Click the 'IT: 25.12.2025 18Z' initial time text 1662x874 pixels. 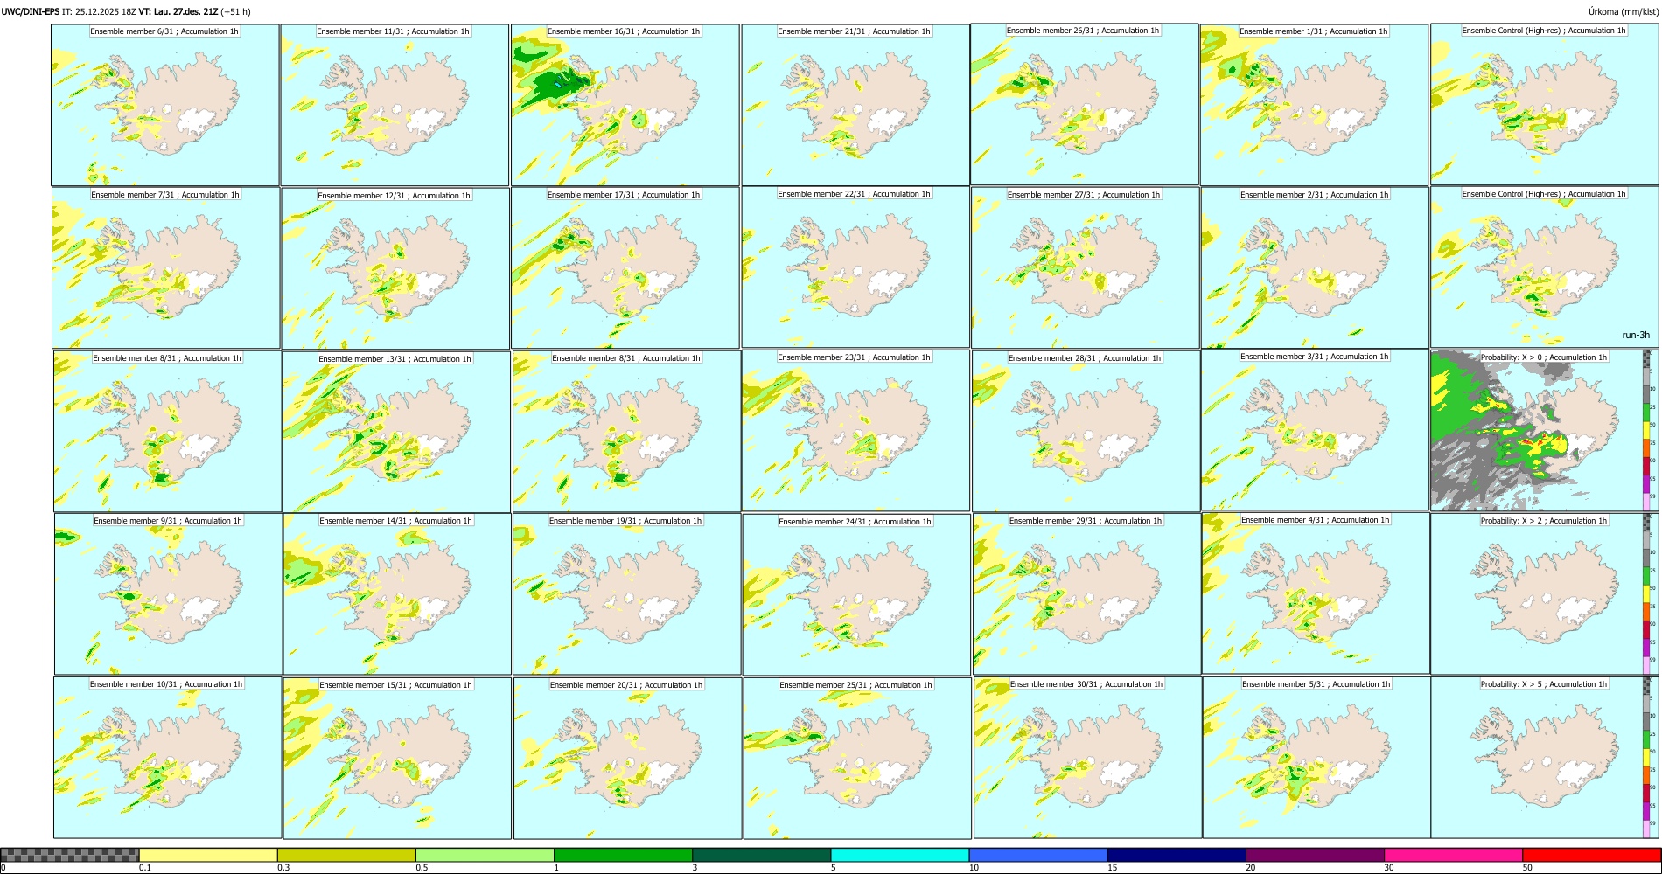(x=99, y=11)
